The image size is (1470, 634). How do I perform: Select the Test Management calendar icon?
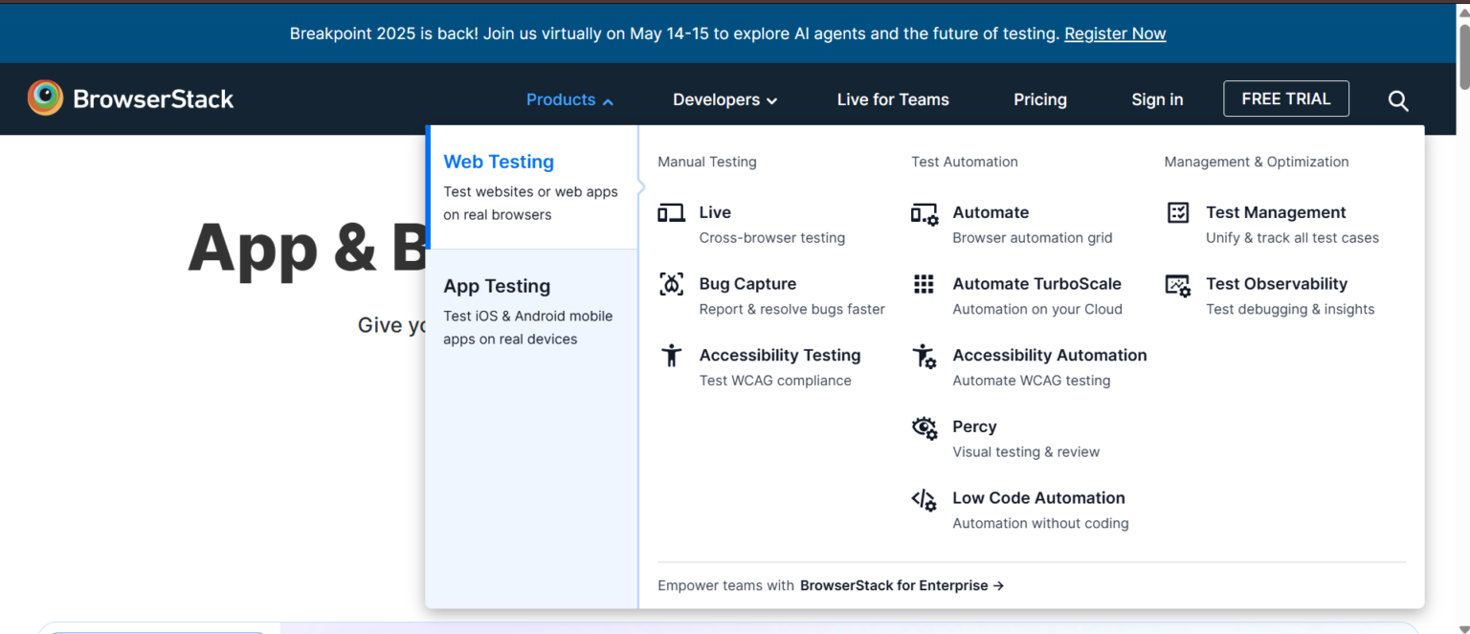click(1177, 212)
